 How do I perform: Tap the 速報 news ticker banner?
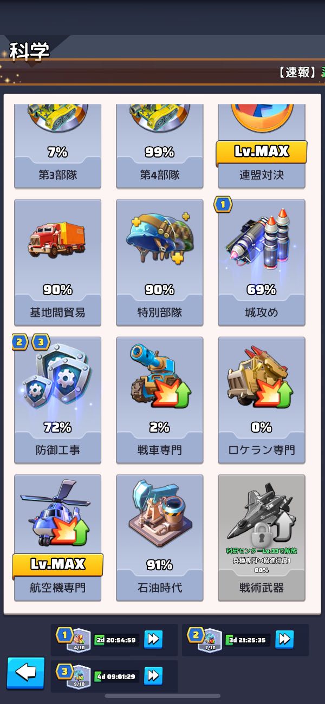pos(301,73)
